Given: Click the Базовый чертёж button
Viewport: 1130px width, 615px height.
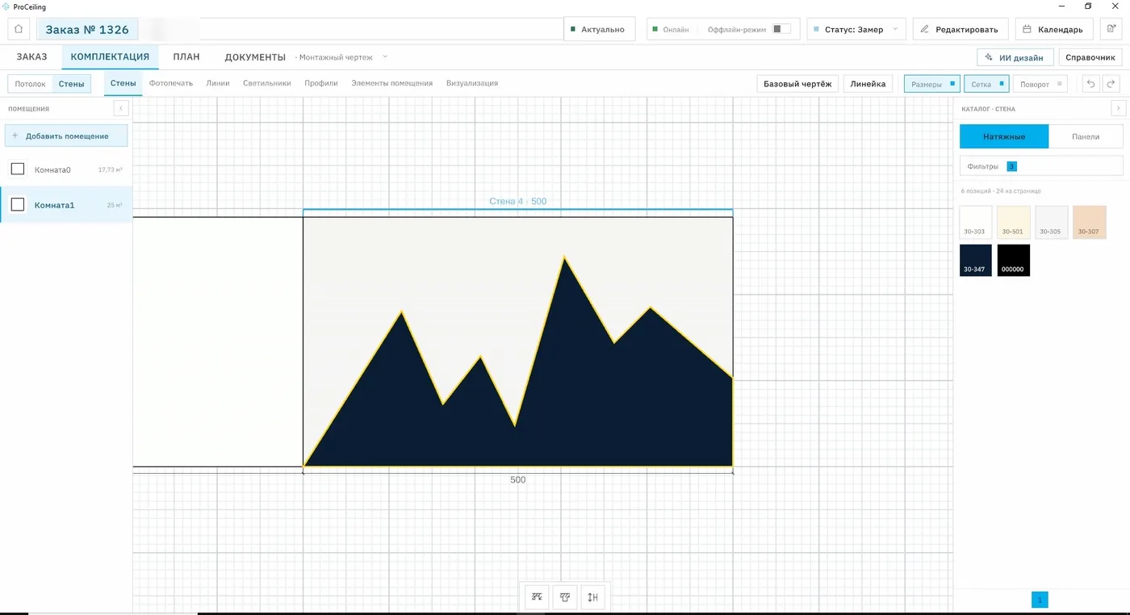Looking at the screenshot, I should point(797,84).
